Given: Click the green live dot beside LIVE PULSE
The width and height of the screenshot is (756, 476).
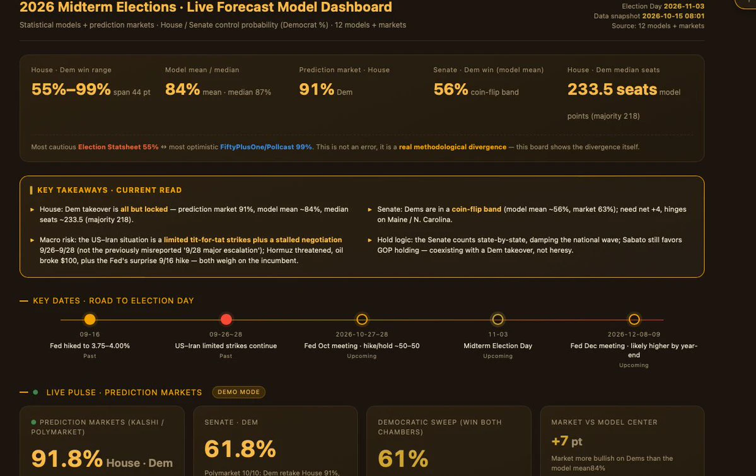Looking at the screenshot, I should pyautogui.click(x=35, y=392).
